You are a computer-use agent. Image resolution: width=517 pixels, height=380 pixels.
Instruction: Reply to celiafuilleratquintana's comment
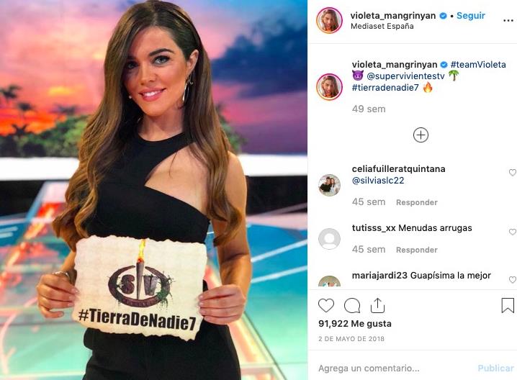pyautogui.click(x=417, y=202)
